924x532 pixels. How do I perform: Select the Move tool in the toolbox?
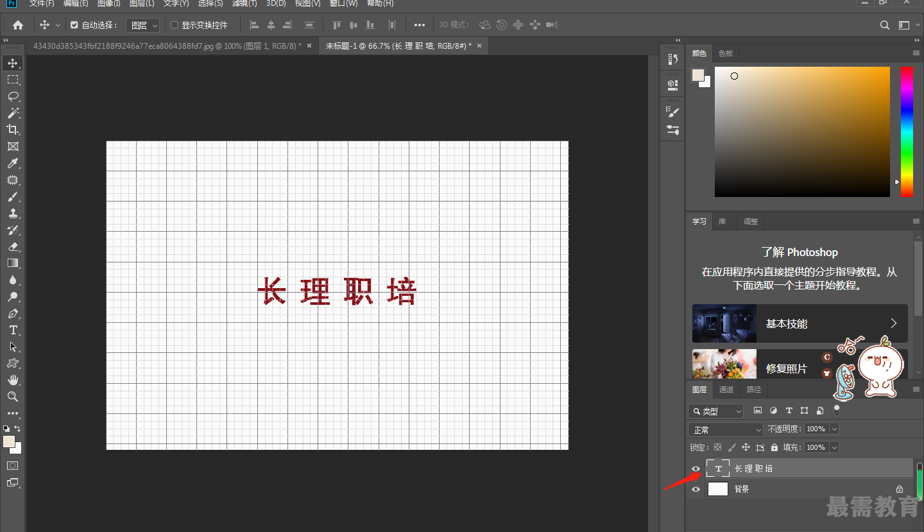13,63
